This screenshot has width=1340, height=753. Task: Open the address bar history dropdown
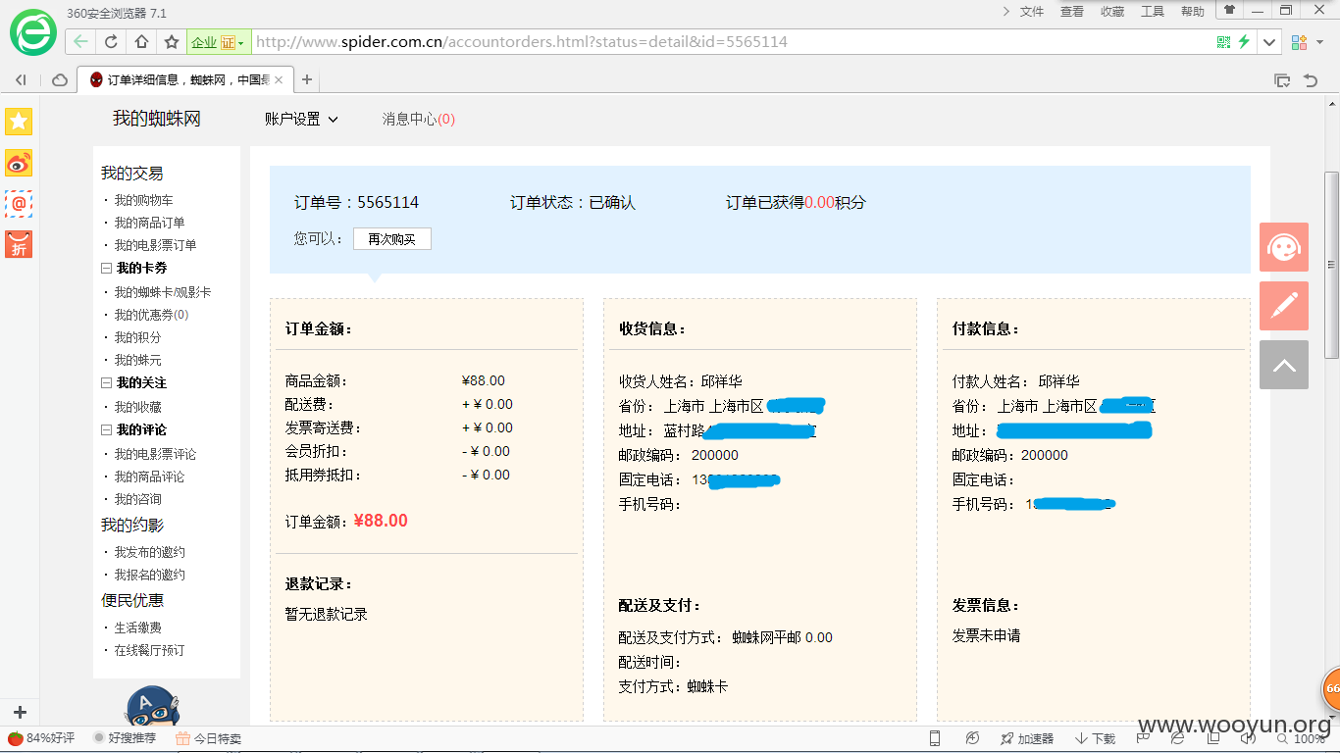pyautogui.click(x=1270, y=42)
